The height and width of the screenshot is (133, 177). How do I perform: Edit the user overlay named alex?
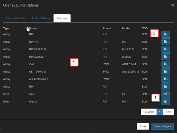click(x=165, y=94)
